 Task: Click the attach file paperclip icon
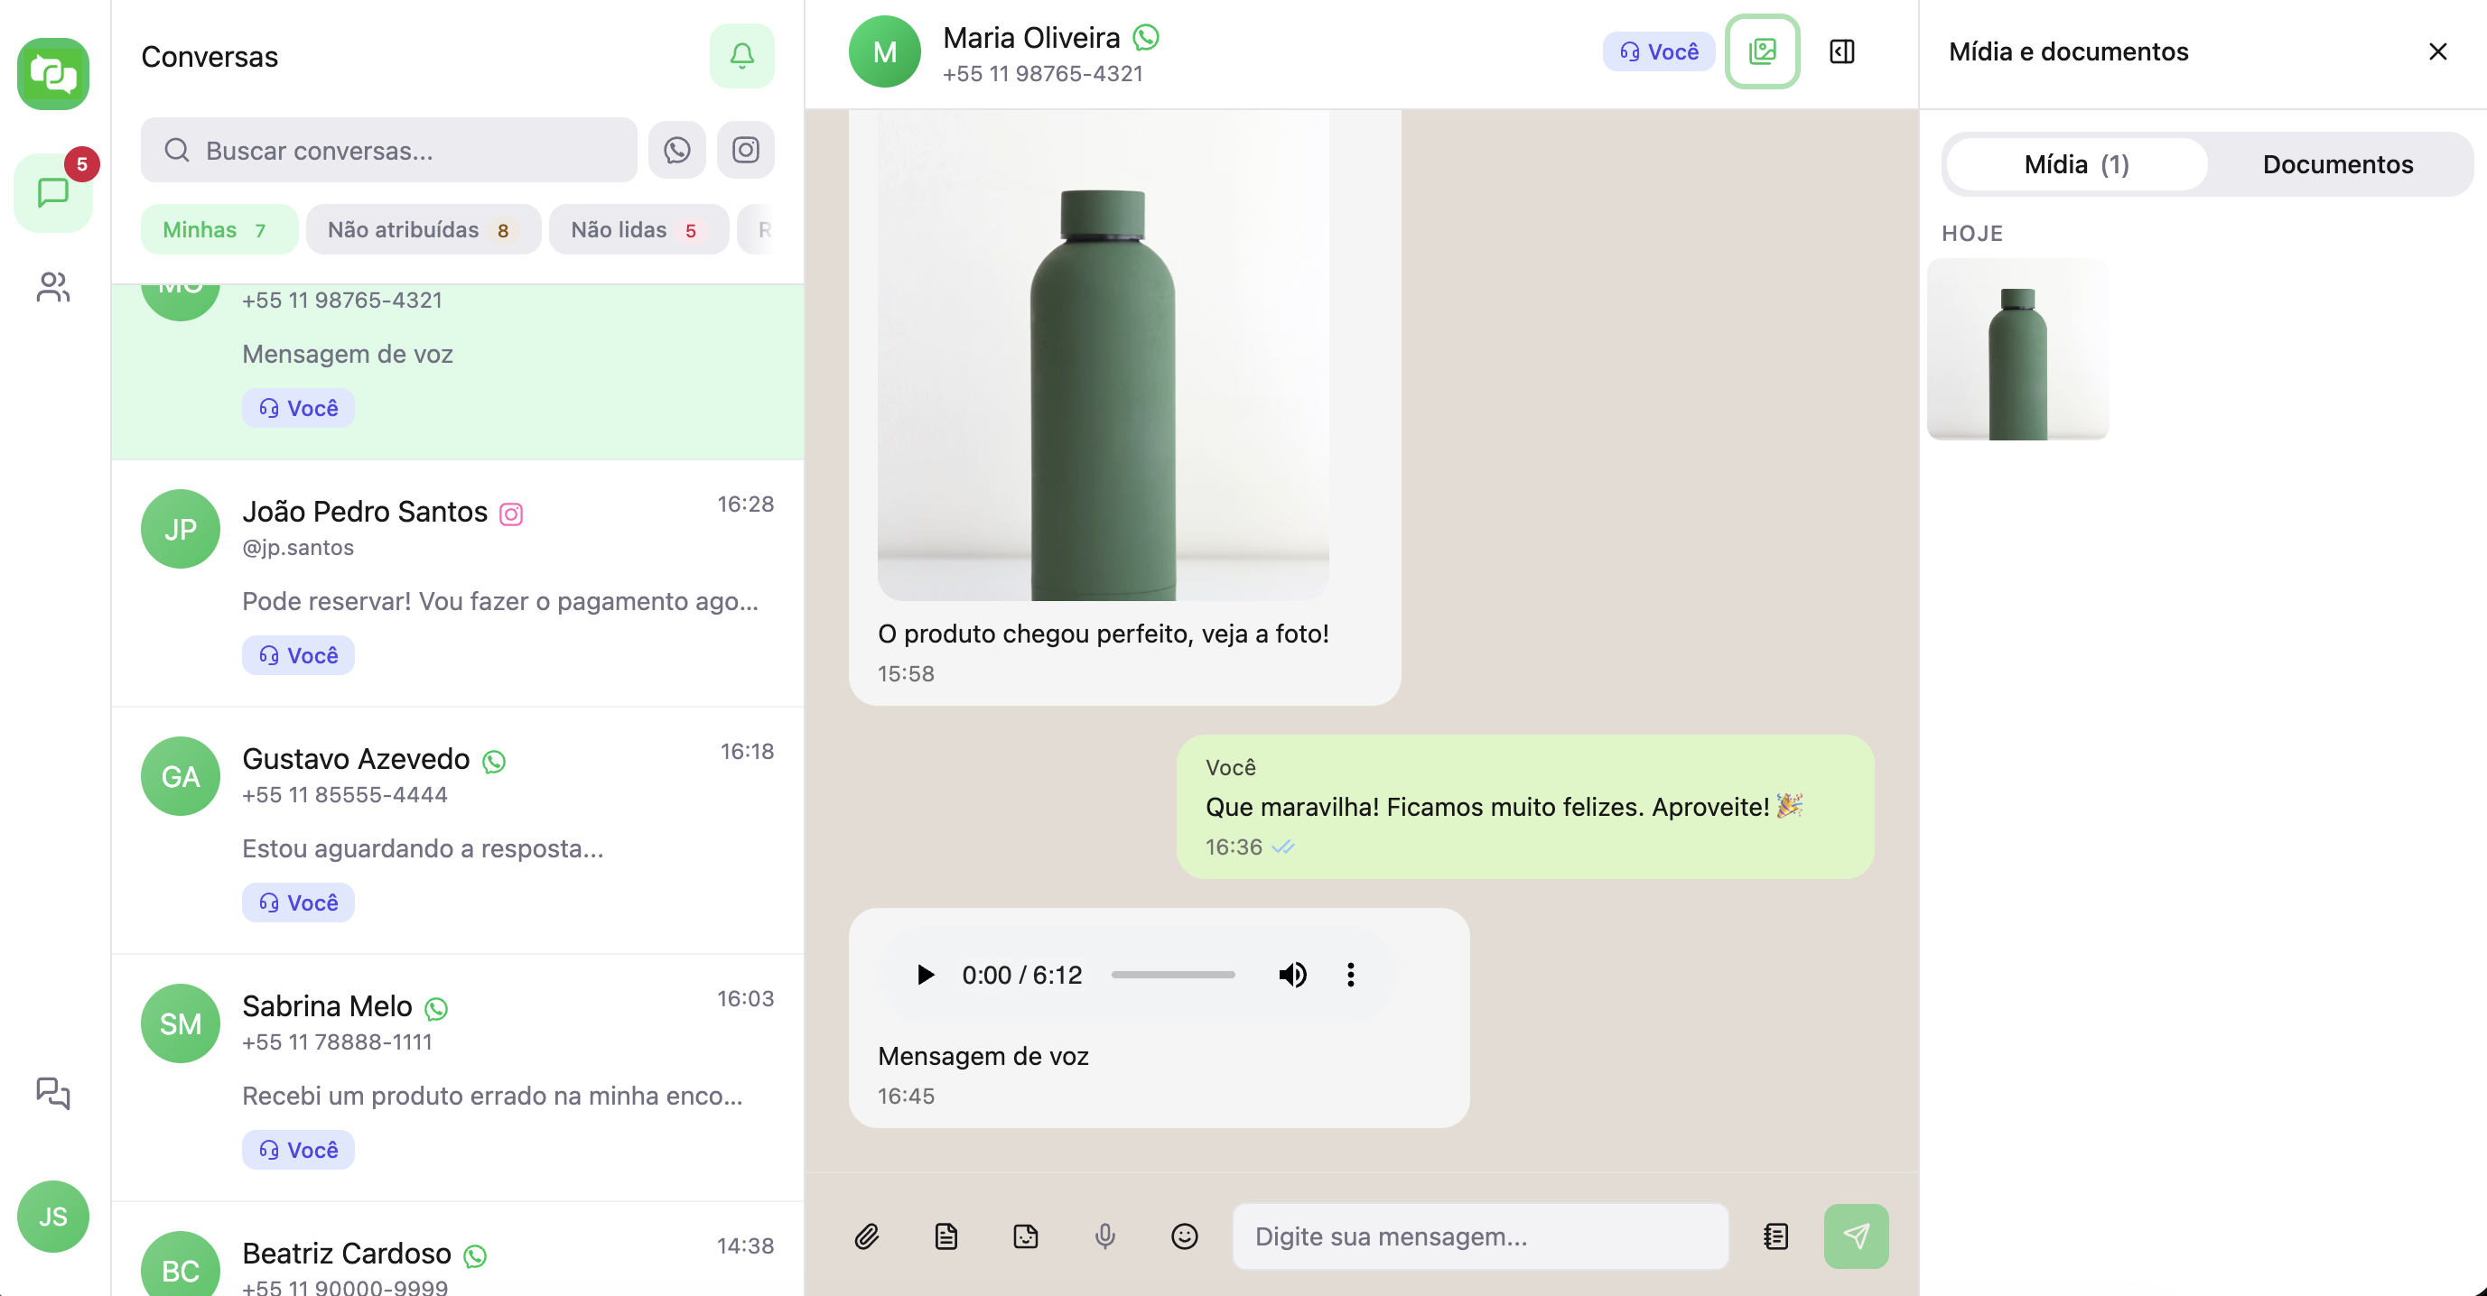(866, 1236)
